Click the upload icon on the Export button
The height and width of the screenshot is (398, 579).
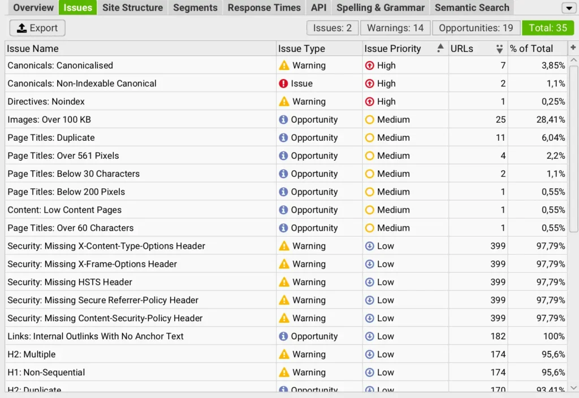click(22, 28)
